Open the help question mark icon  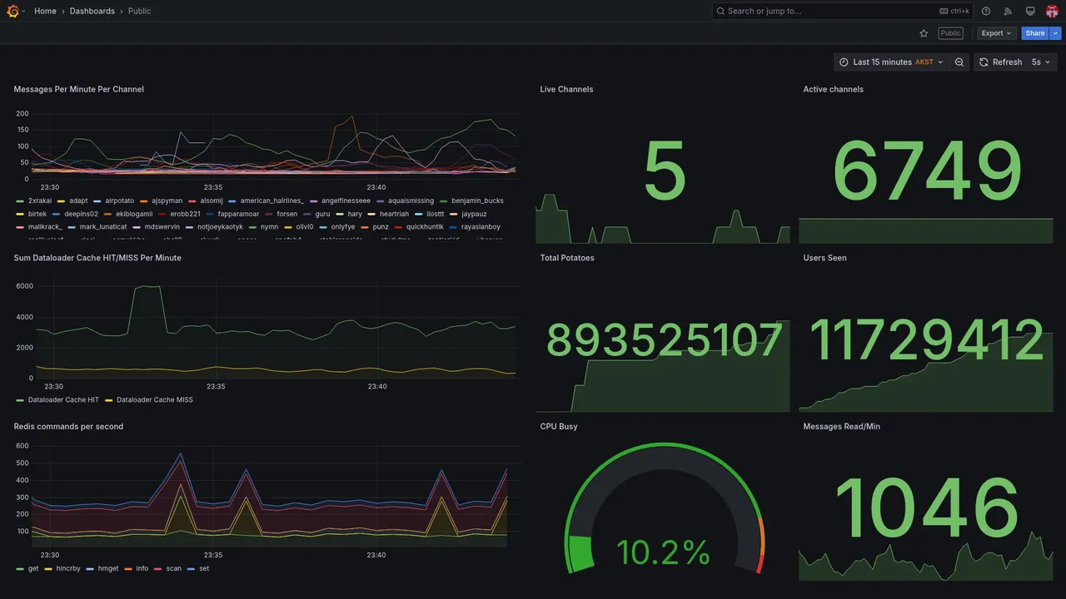pyautogui.click(x=986, y=11)
